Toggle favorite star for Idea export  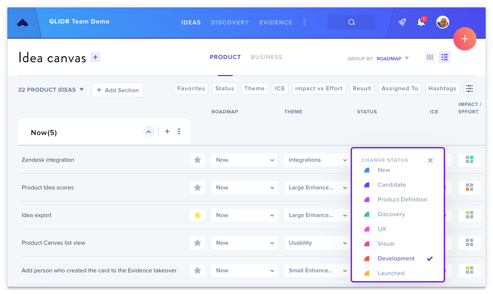pyautogui.click(x=198, y=215)
